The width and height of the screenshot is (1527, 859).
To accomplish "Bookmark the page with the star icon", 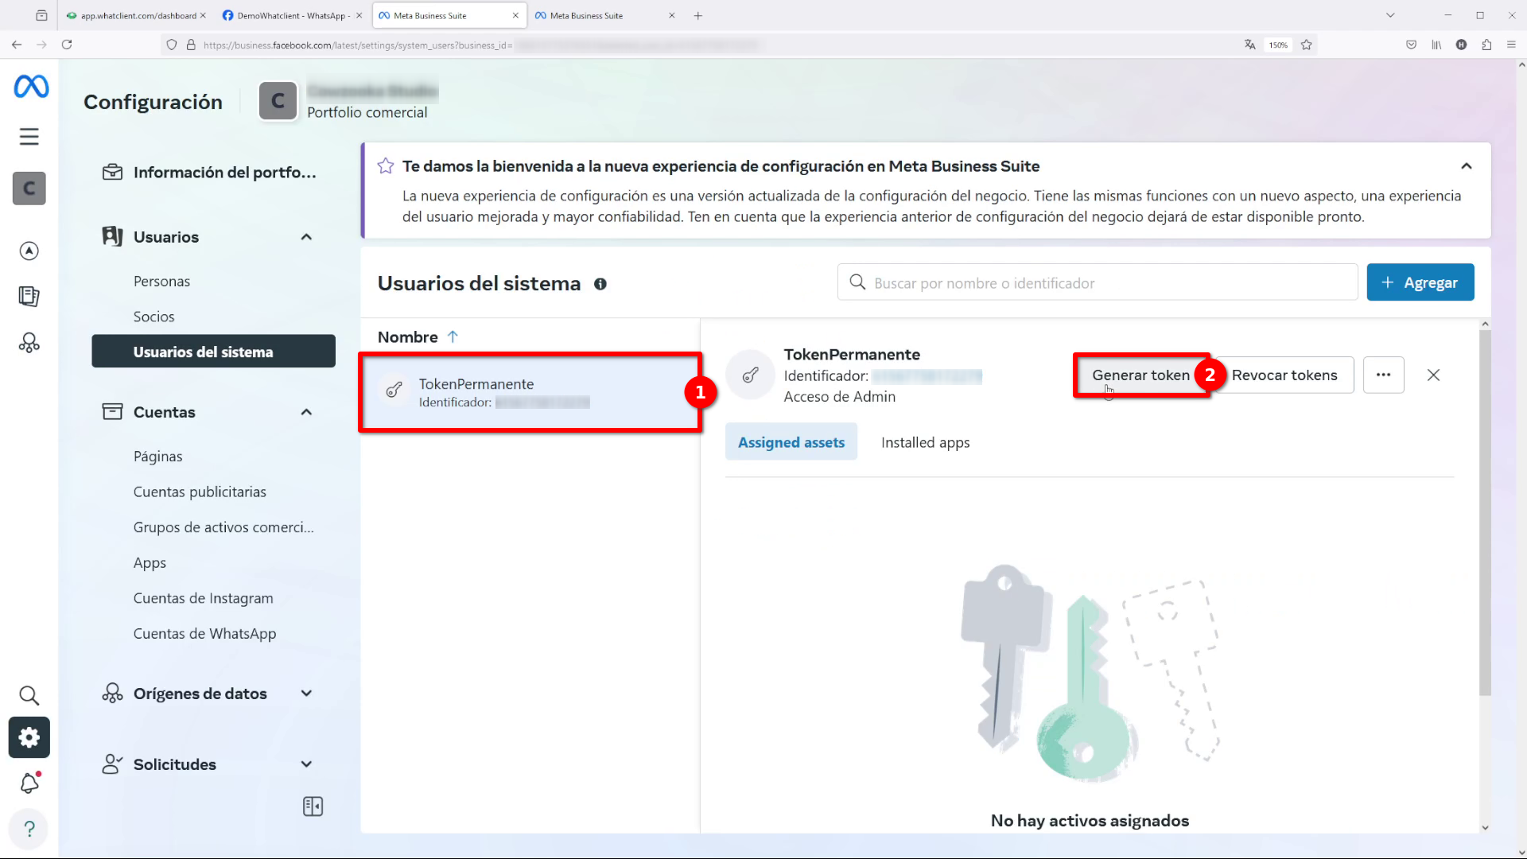I will tap(1306, 45).
